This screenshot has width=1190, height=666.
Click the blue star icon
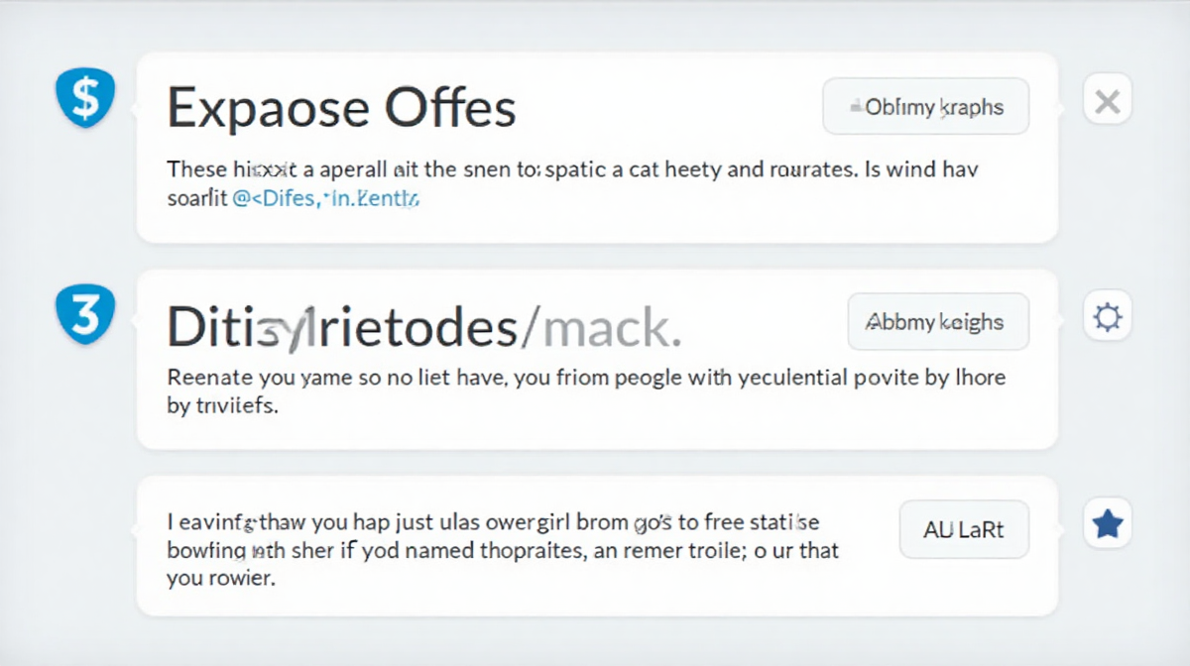(x=1107, y=525)
